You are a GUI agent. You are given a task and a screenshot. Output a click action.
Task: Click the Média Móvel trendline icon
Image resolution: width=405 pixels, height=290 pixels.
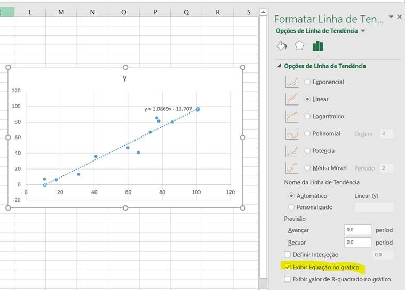click(x=292, y=168)
